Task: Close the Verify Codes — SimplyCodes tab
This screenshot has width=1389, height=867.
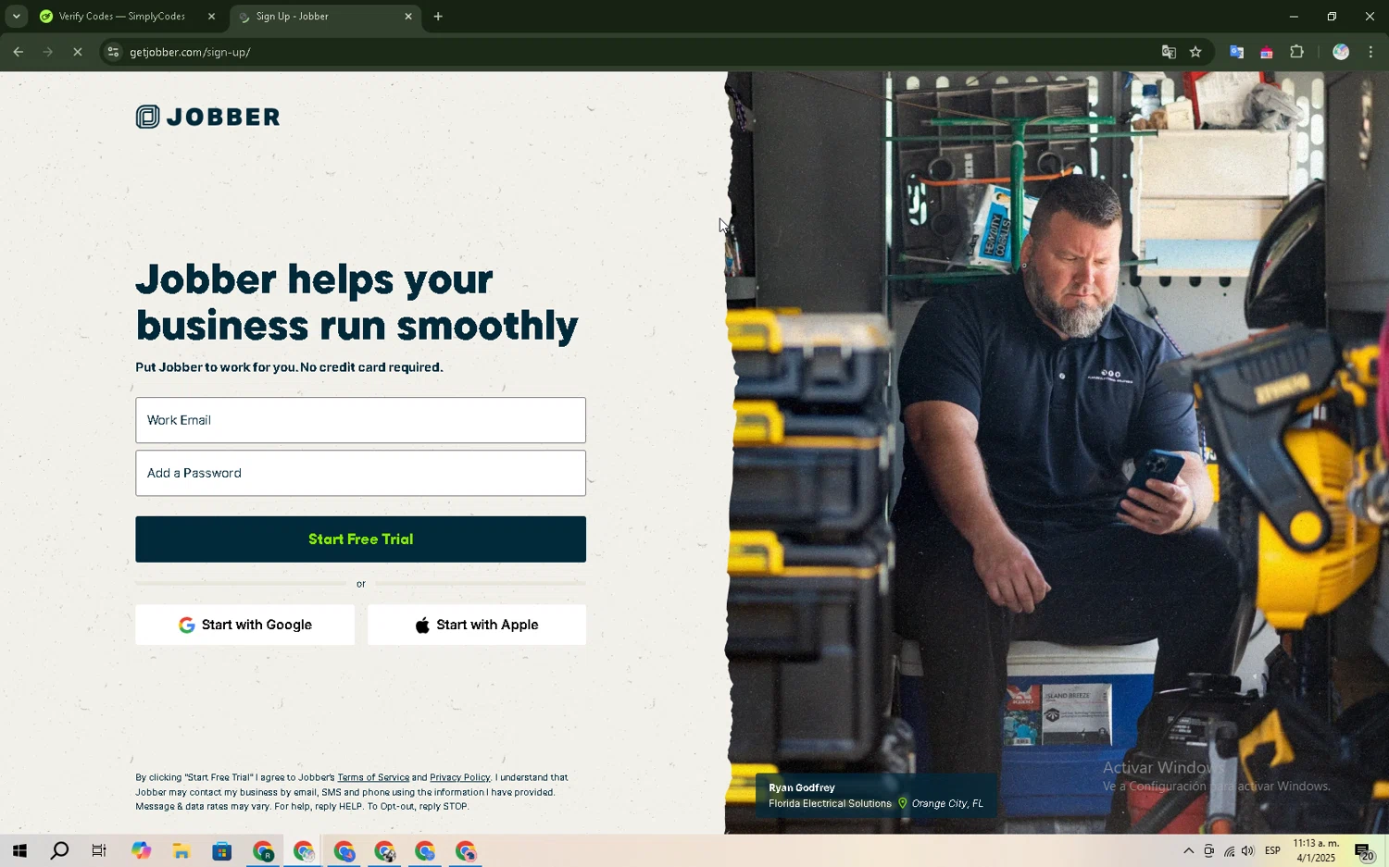Action: tap(211, 17)
